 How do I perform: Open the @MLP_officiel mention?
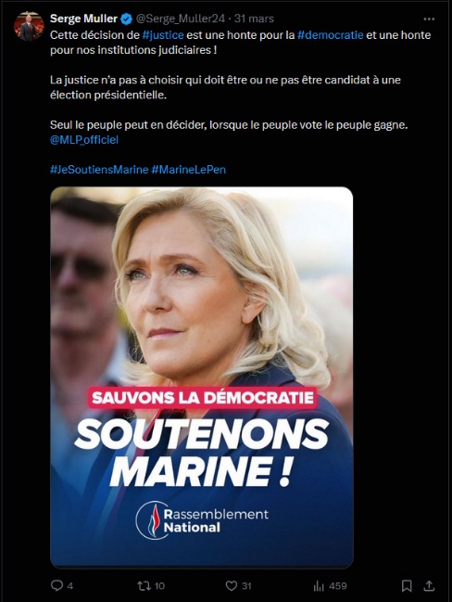[84, 140]
